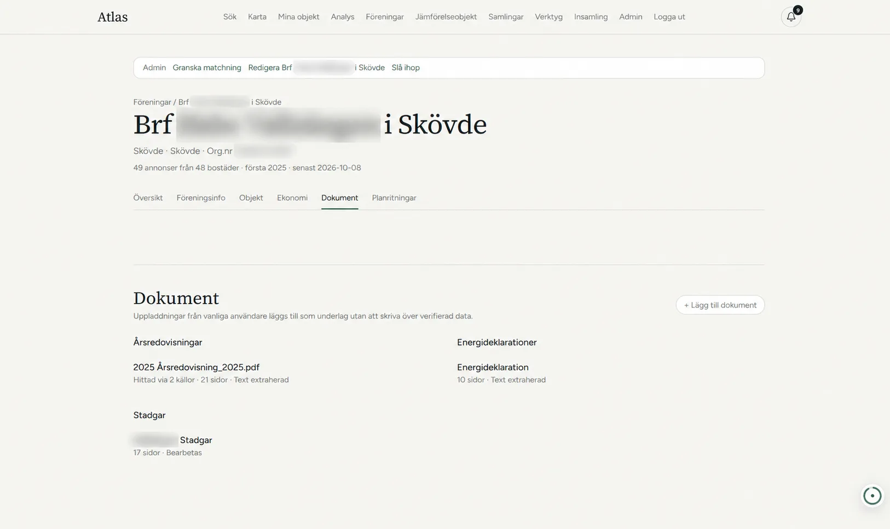This screenshot has height=529, width=890.
Task: Click the Redigera Brf link
Action: 316,68
